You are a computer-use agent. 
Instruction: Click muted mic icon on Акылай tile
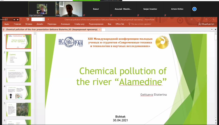tap(111, 15)
